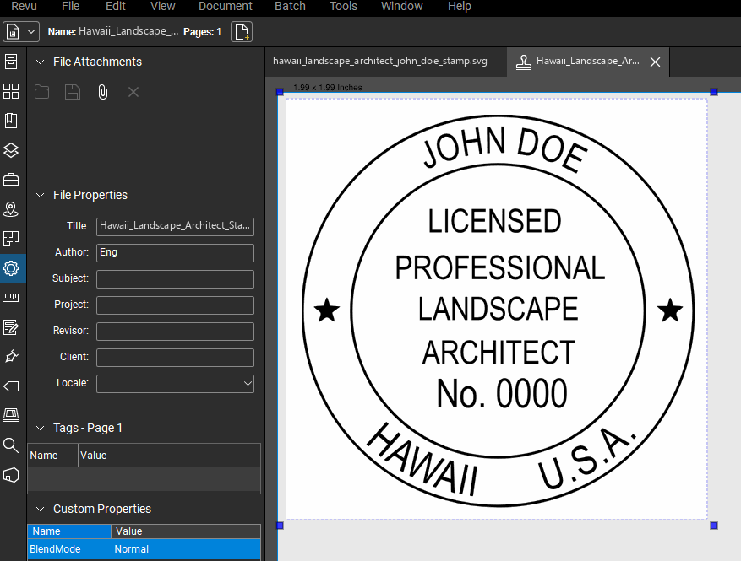
Task: Select the Properties gear icon
Action: (x=11, y=268)
